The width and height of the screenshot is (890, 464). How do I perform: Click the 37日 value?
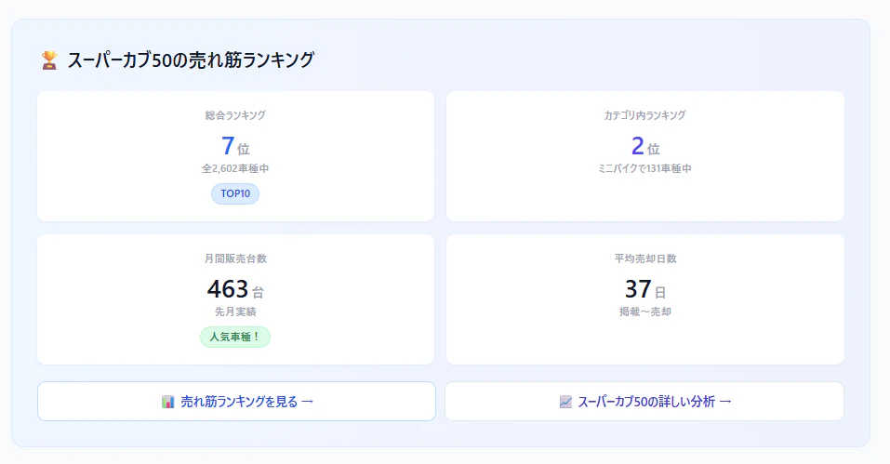644,290
